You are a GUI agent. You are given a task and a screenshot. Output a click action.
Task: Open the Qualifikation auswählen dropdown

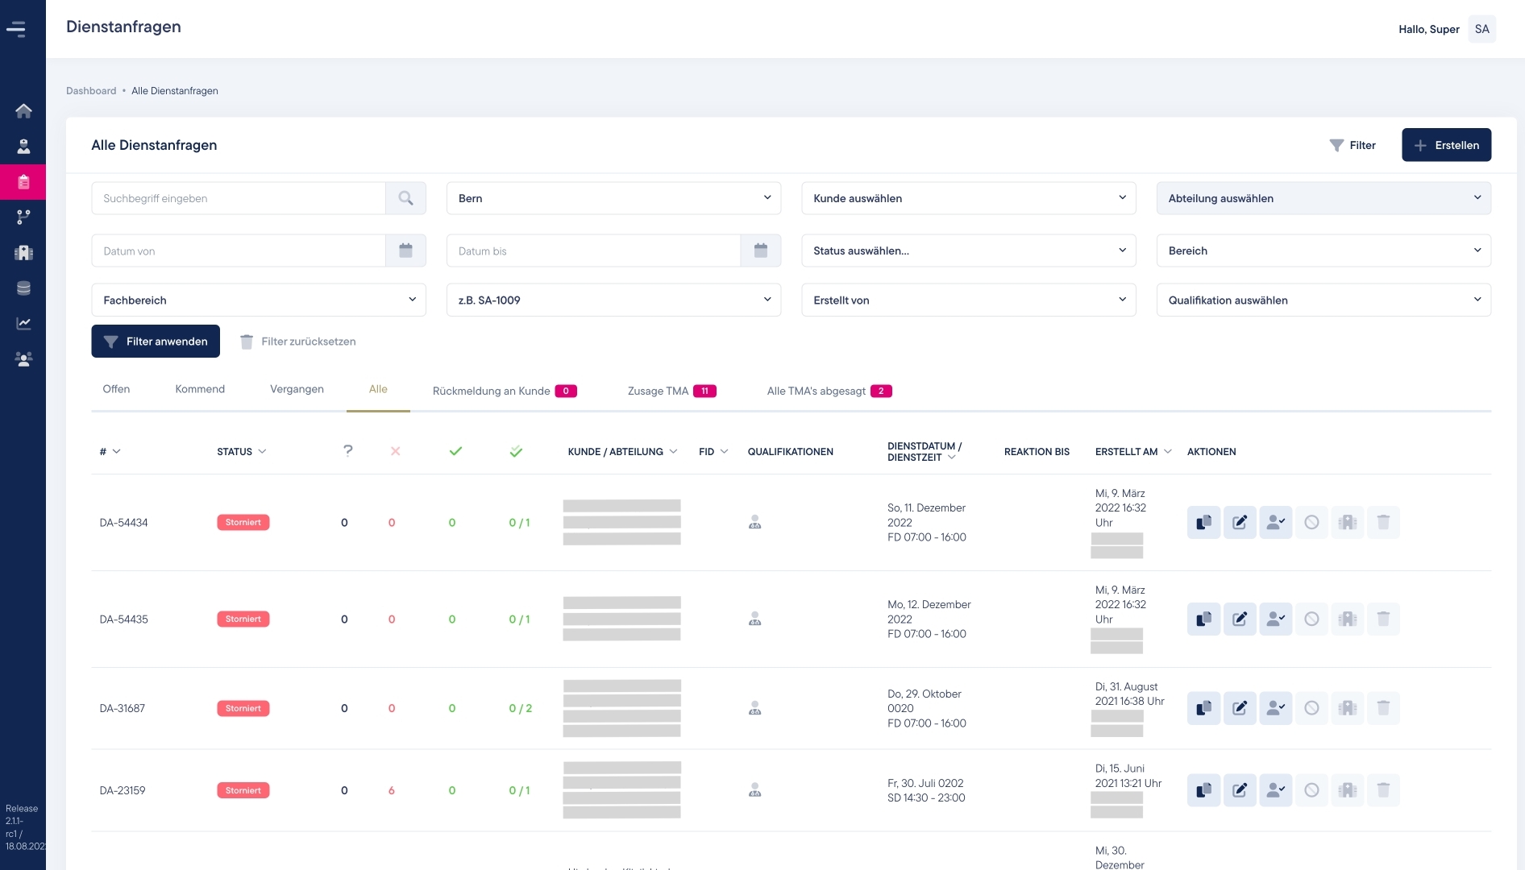tap(1323, 300)
